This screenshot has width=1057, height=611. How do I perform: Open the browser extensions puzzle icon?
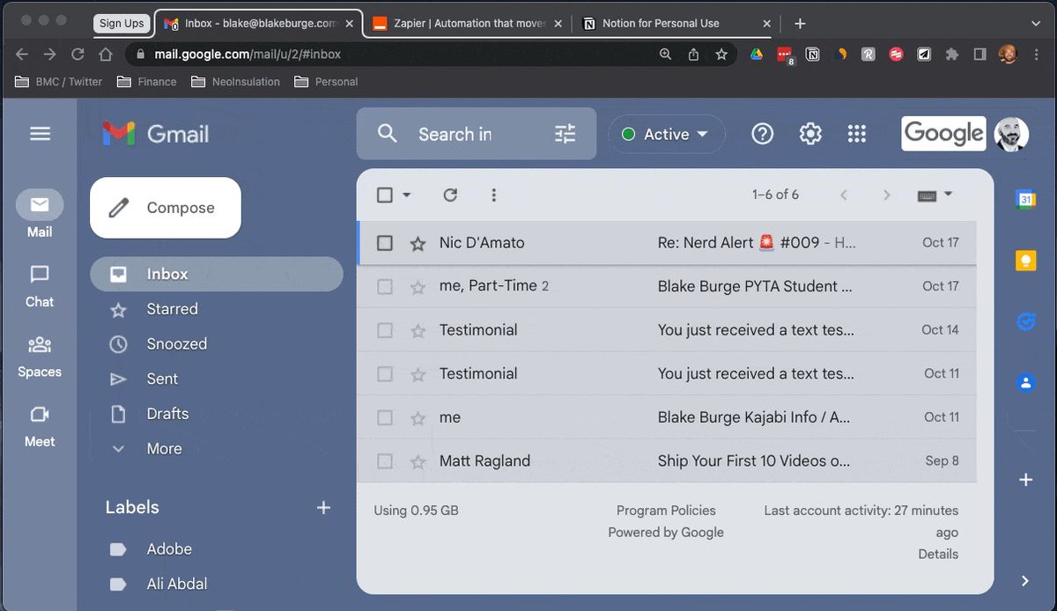click(x=951, y=55)
